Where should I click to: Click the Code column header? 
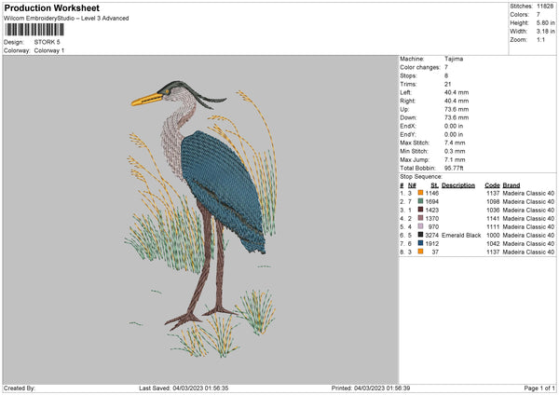tap(493, 184)
